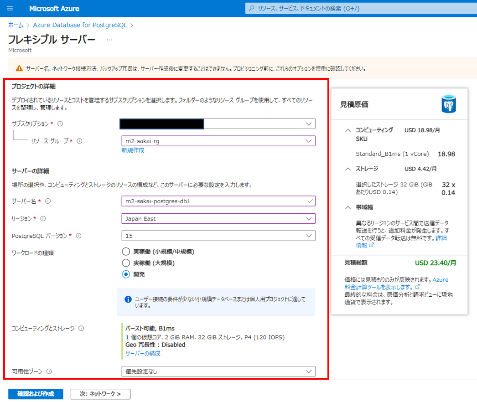Click the external link icon beside the pricing calculator

(417, 287)
